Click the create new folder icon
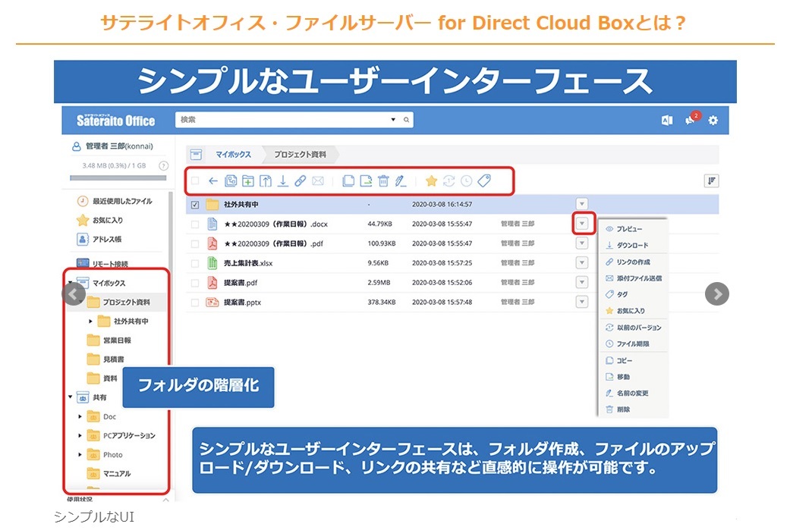 tap(247, 181)
